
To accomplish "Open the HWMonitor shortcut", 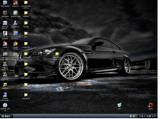I will pyautogui.click(x=5, y=13).
